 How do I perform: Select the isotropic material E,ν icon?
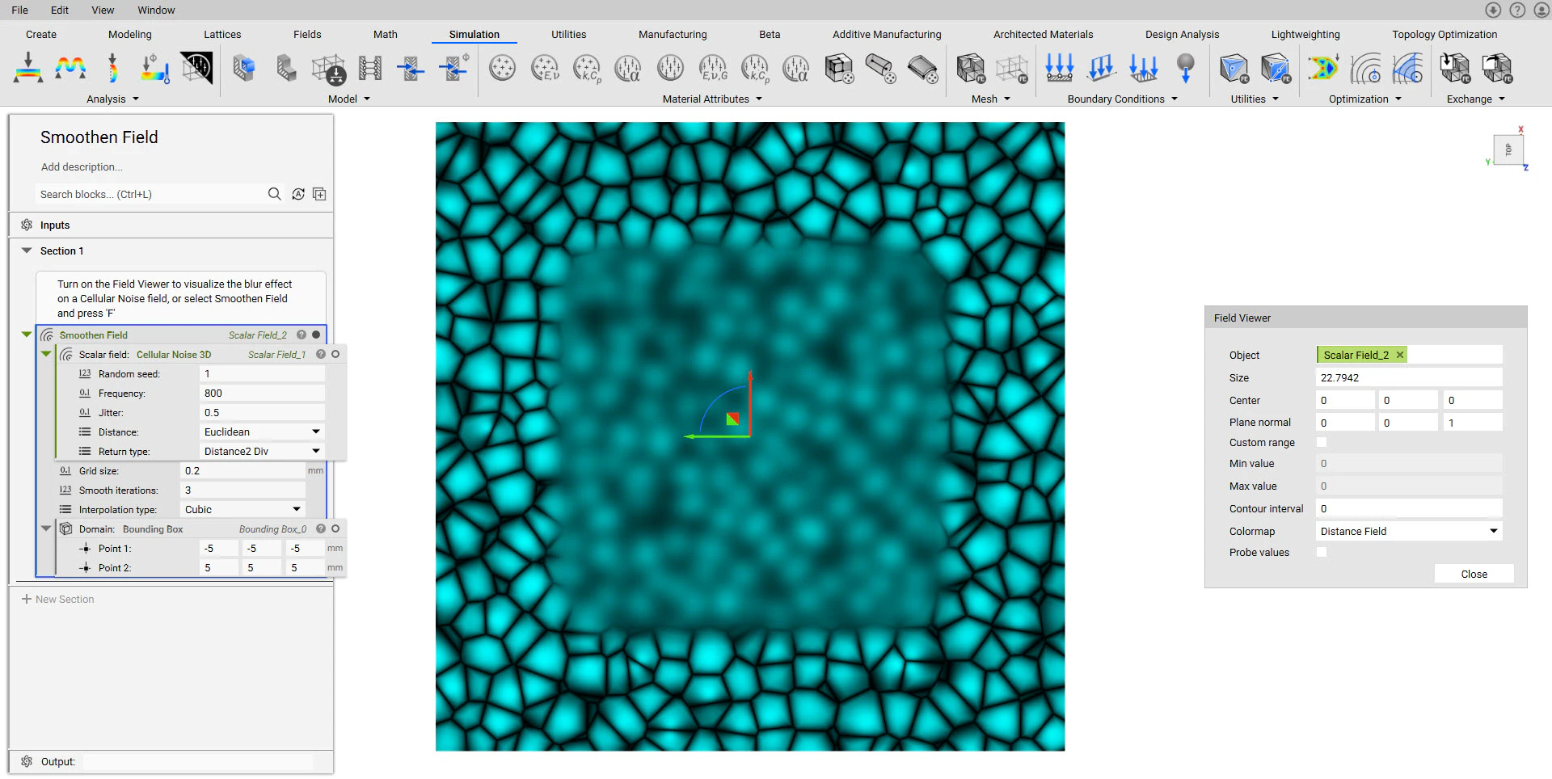[545, 69]
